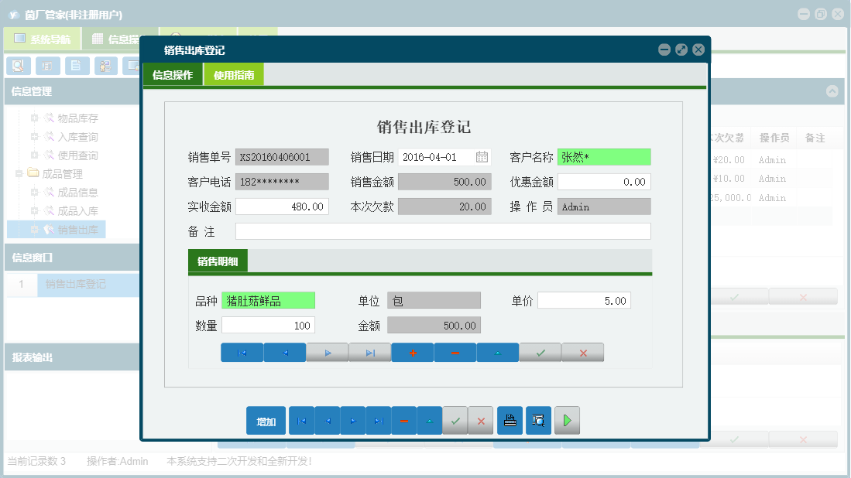Click inside the 备注 input field
The height and width of the screenshot is (478, 851).
click(441, 230)
